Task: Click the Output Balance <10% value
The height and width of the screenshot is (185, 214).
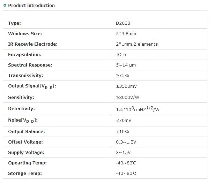Action: 123,132
